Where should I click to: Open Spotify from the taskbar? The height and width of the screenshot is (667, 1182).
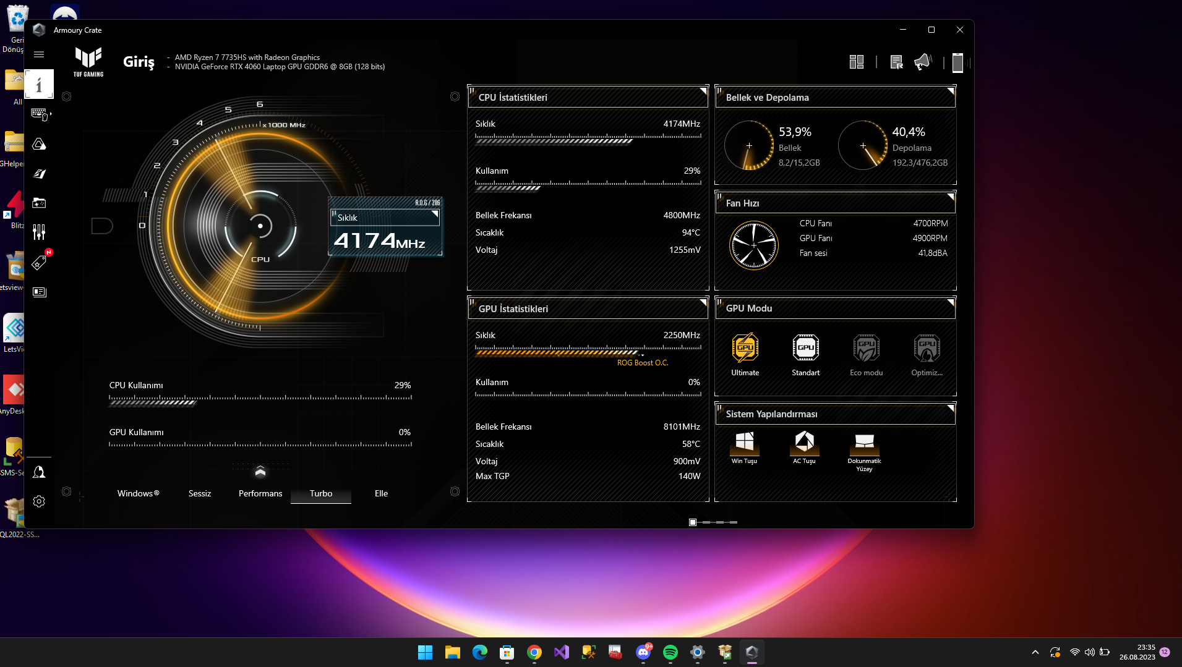tap(670, 652)
